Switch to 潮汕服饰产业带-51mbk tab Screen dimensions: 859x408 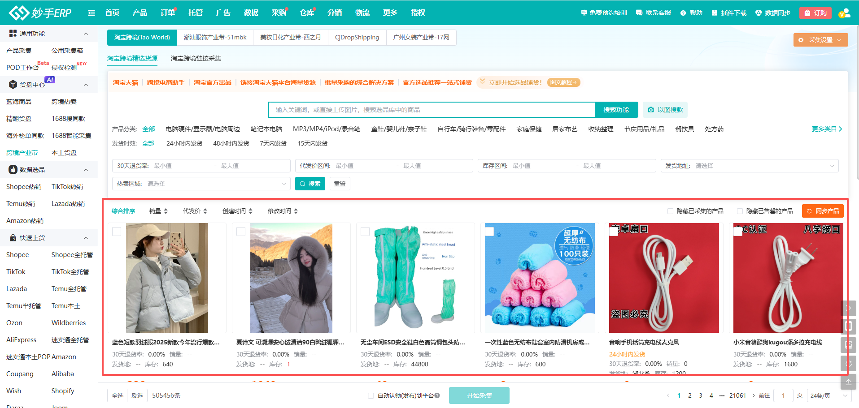[215, 38]
